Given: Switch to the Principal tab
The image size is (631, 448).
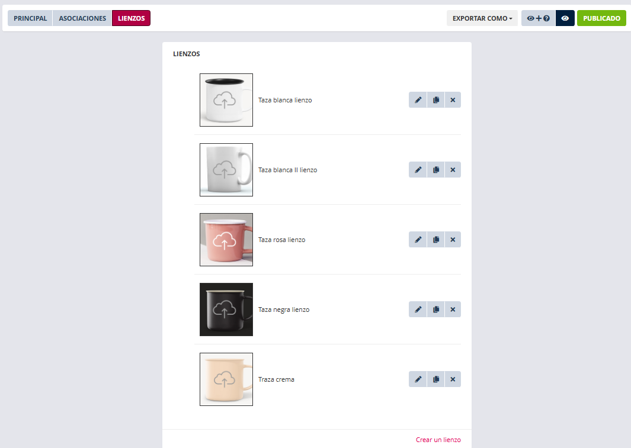Looking at the screenshot, I should (30, 18).
